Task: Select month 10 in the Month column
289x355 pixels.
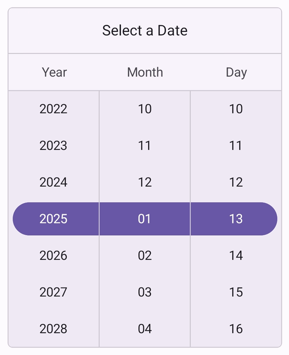Action: 144,109
